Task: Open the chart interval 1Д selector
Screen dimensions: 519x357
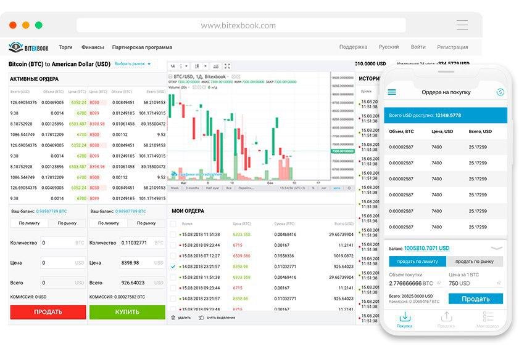Action: click(x=173, y=66)
